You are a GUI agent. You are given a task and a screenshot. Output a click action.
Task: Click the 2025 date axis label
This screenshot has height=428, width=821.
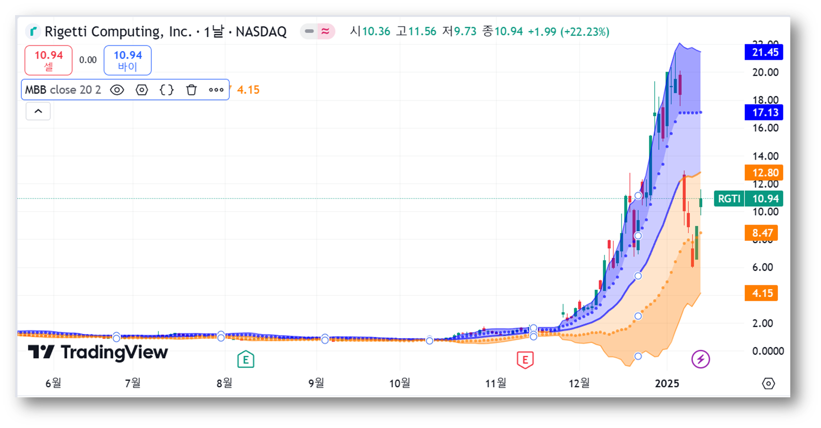[x=667, y=384]
